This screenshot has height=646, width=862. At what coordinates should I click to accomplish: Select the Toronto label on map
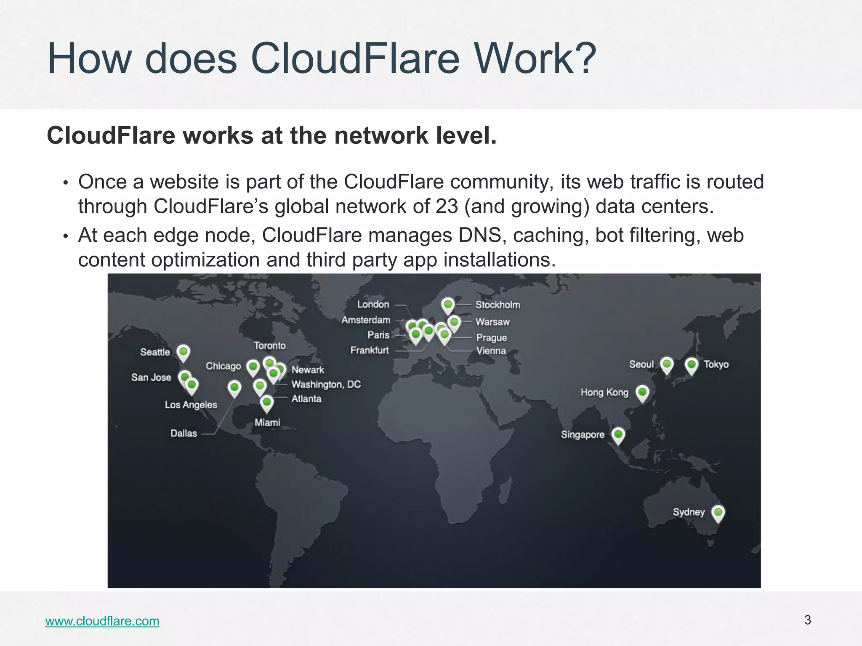pos(270,346)
